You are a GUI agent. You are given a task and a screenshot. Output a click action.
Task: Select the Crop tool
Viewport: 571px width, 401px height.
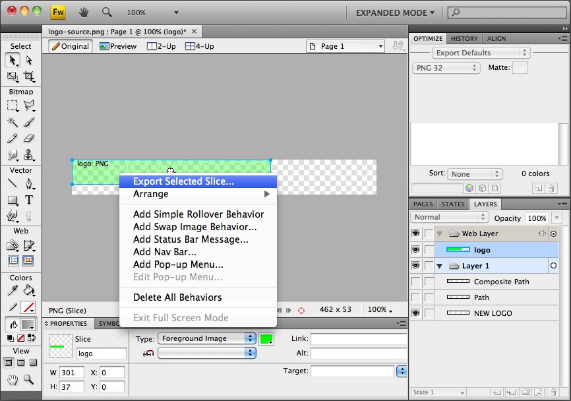coord(29,77)
